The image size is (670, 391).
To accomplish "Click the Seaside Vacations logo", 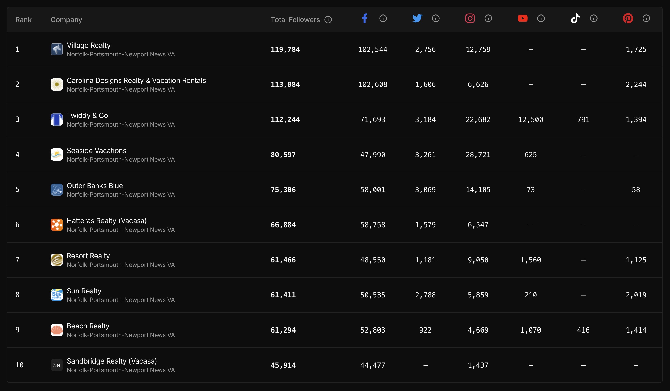I will [x=57, y=155].
